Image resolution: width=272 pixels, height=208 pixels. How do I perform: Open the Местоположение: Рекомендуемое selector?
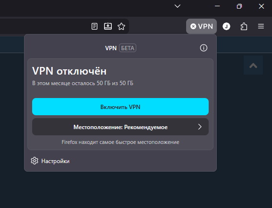tap(120, 127)
